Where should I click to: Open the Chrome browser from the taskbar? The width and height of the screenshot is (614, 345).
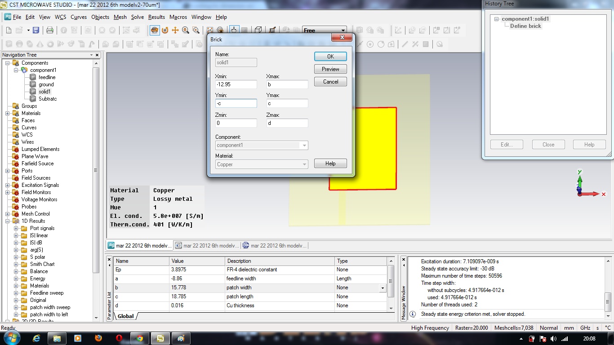point(140,338)
